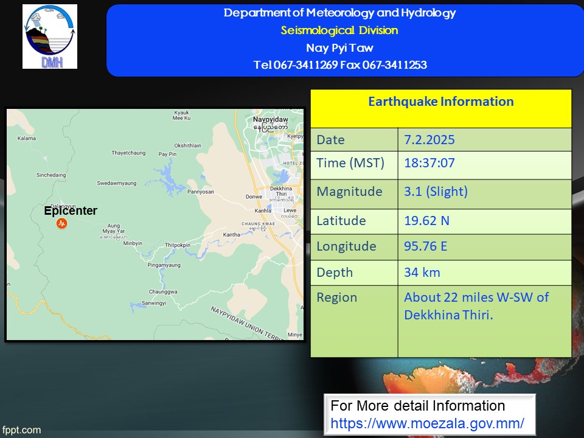584x438 pixels.
Task: Select the Region description text
Action: coord(476,306)
